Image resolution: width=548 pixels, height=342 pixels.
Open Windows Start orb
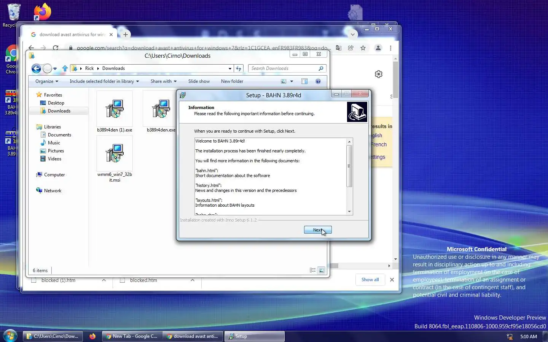(x=10, y=336)
